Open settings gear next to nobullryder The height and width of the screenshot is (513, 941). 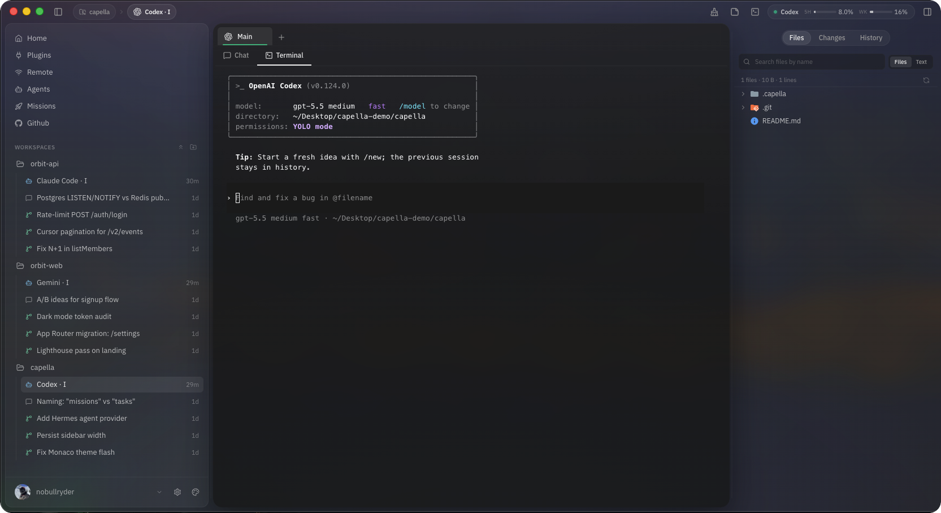click(177, 492)
